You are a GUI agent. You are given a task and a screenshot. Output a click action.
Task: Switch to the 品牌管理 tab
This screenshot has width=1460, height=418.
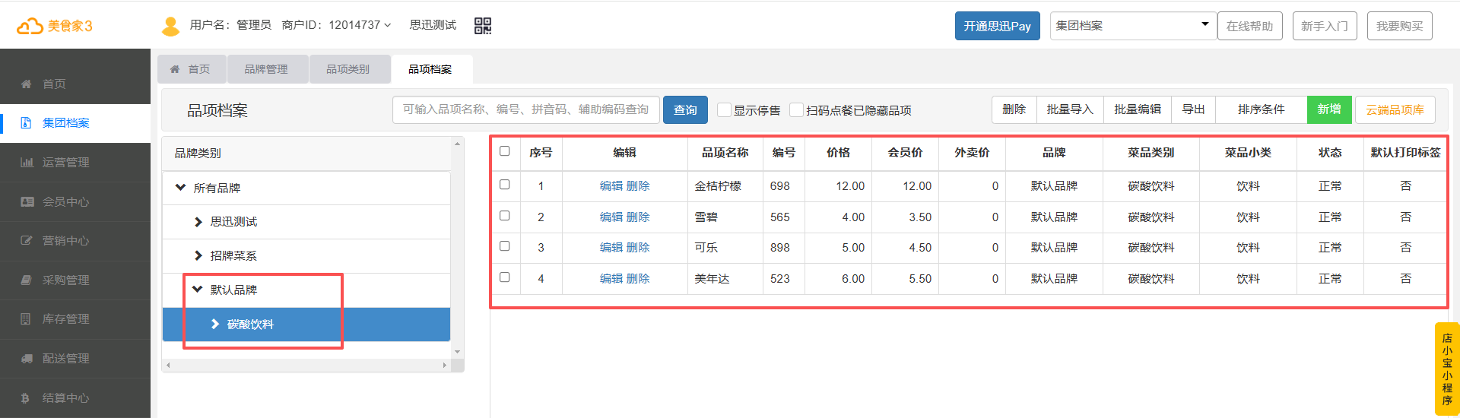click(x=266, y=69)
